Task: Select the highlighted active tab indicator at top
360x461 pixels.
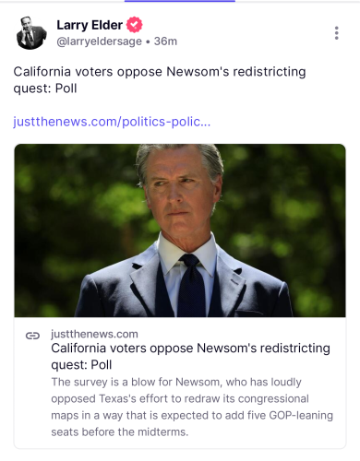Action: (x=180, y=1)
